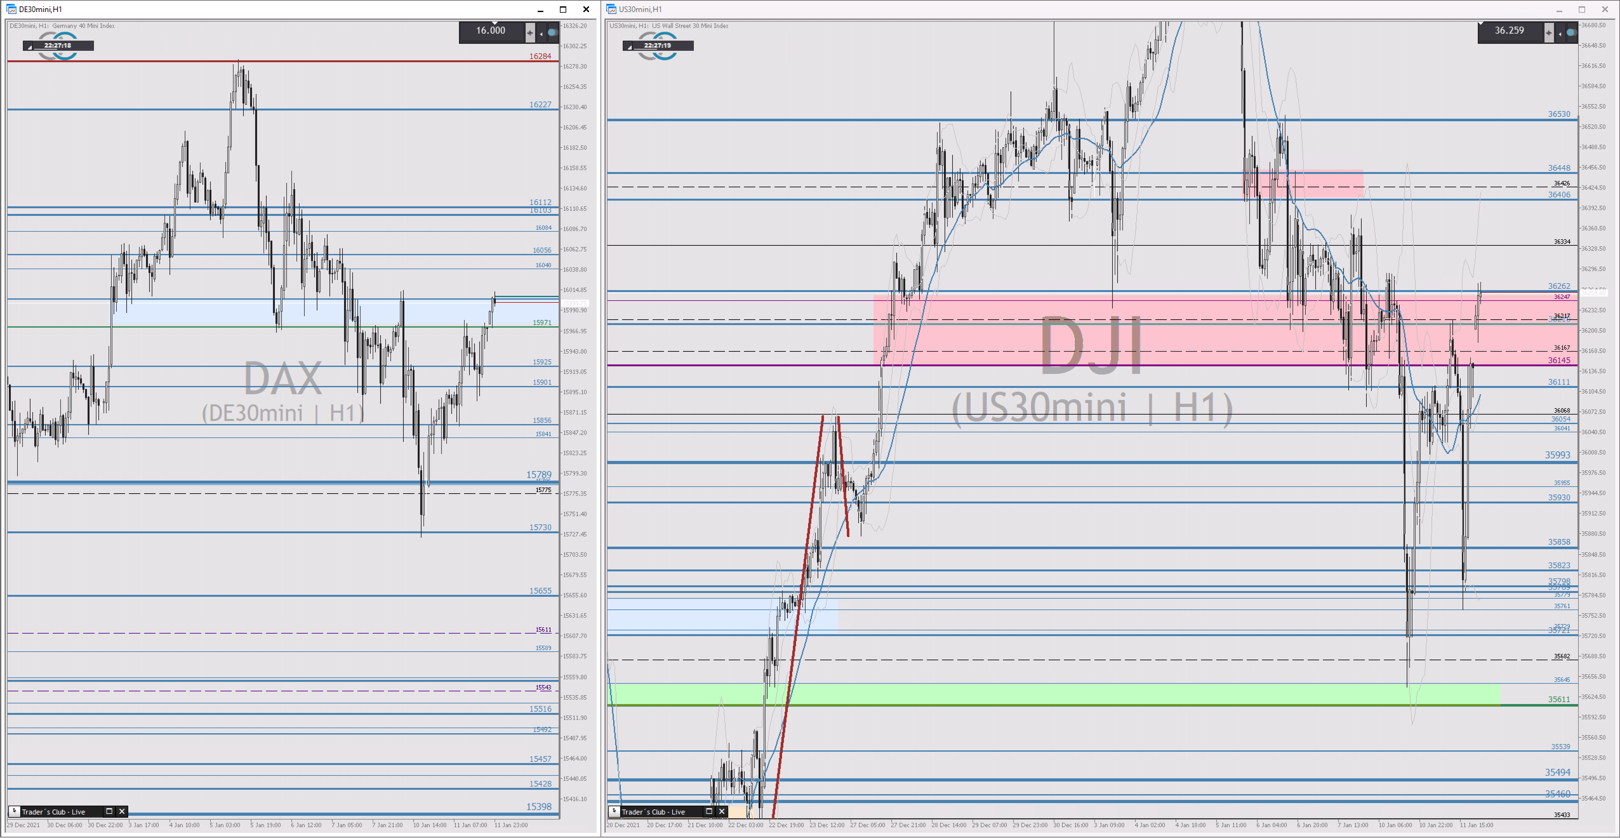Screen dimensions: 1620x838
Task: Maximize the DE30mini,H1 window
Action: tap(563, 10)
